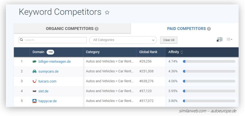Star the Keyword Competitors page as favorite
This screenshot has height=116, width=245.
[107, 12]
